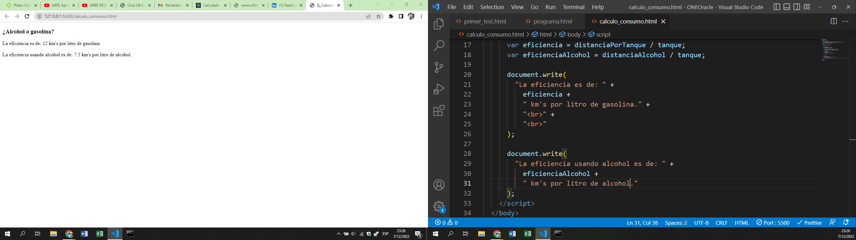Image resolution: width=856 pixels, height=240 pixels.
Task: Toggle the bottom panel layout icon
Action: 786,7
